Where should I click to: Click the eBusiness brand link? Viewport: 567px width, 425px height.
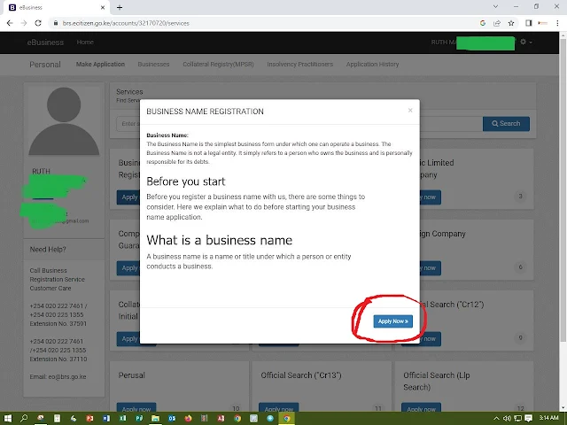45,42
